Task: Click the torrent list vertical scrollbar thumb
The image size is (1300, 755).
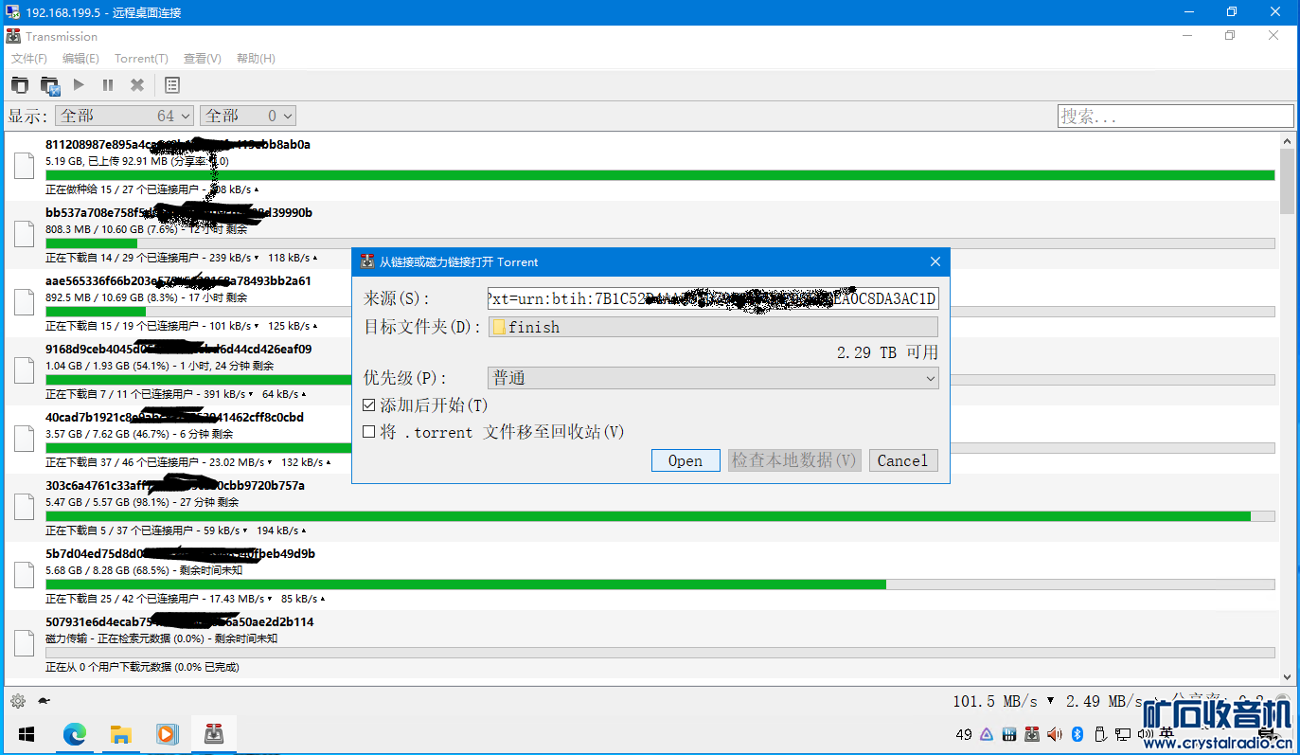Action: tap(1287, 180)
